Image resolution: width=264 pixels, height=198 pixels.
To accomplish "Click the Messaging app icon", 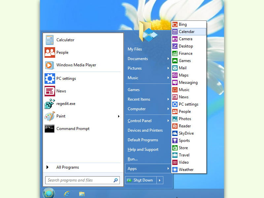I will coord(175,82).
